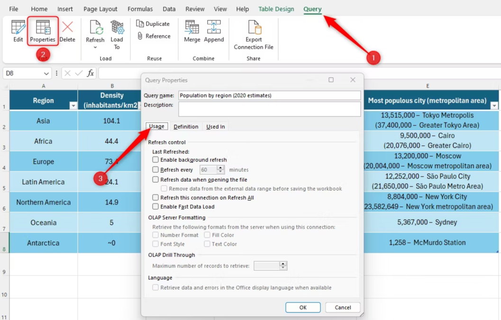Open query Properties in the ribbon
Image resolution: width=501 pixels, height=320 pixels.
(x=43, y=31)
